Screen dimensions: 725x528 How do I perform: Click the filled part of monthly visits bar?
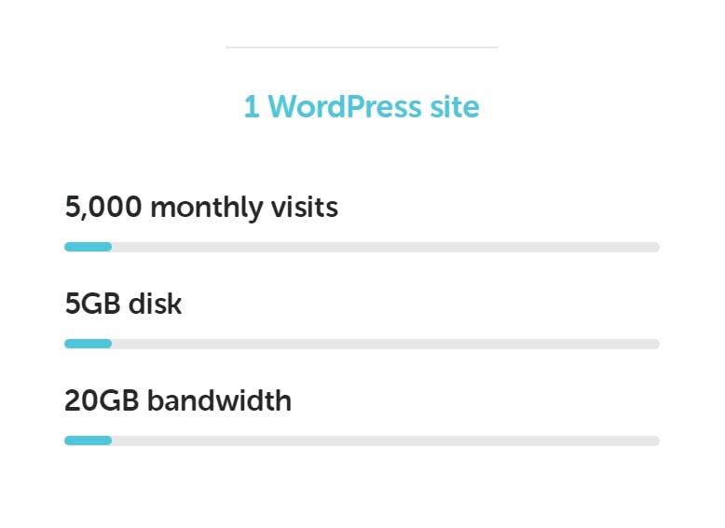click(88, 247)
